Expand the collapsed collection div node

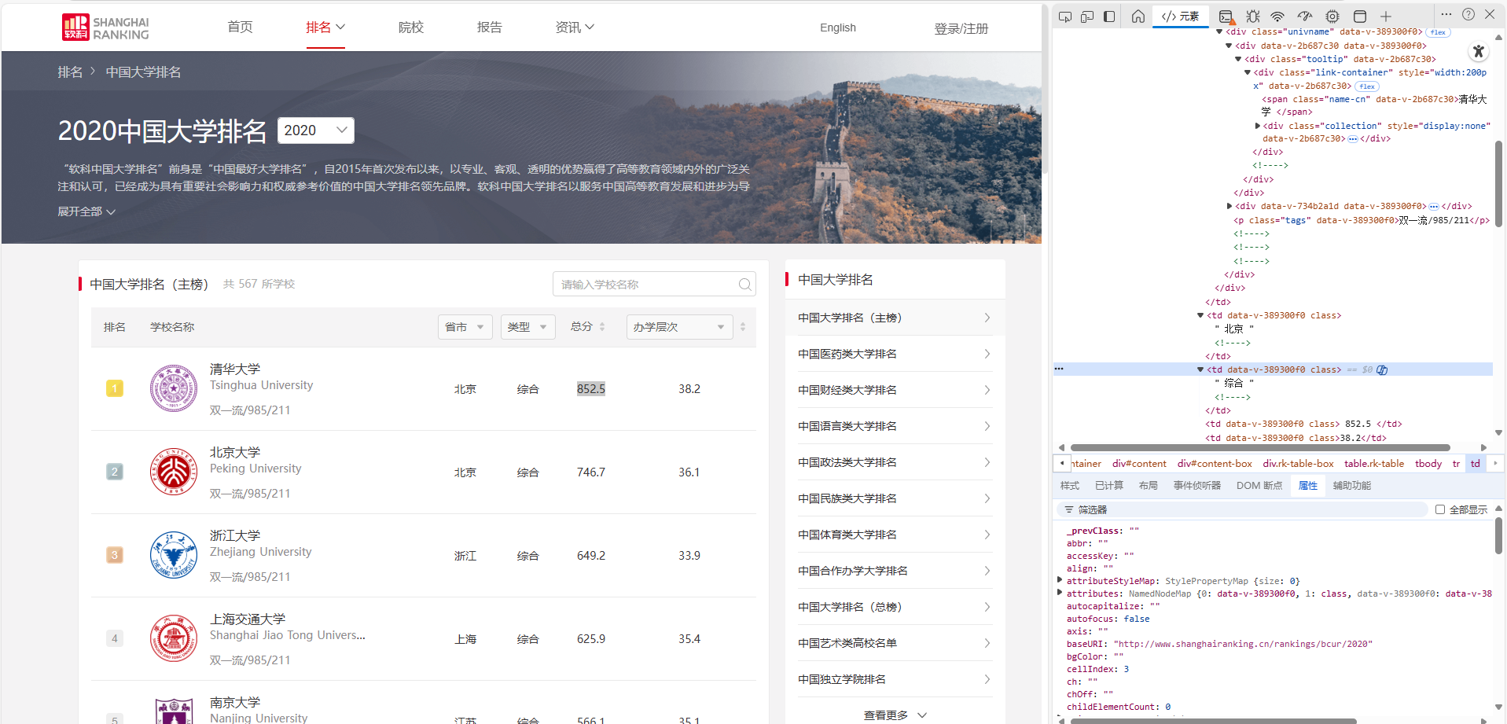click(1258, 127)
